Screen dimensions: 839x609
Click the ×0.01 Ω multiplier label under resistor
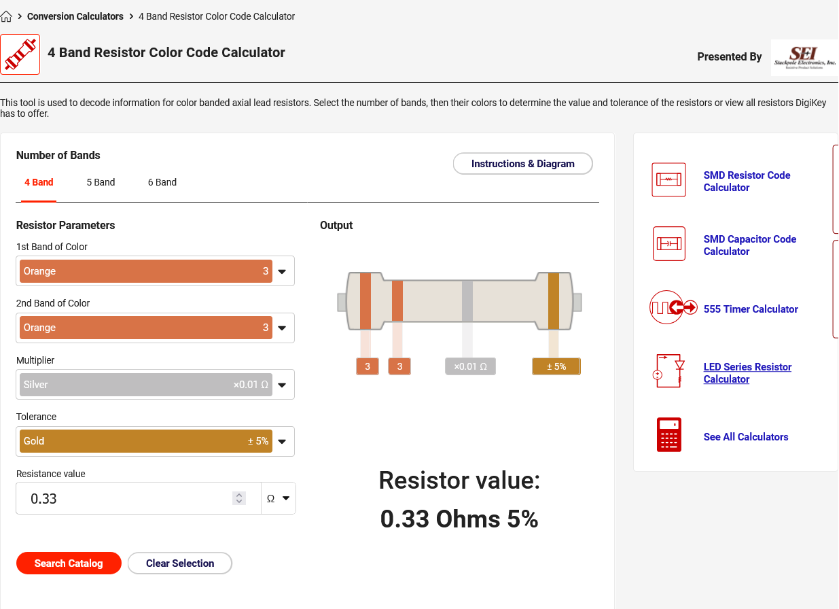coord(470,366)
